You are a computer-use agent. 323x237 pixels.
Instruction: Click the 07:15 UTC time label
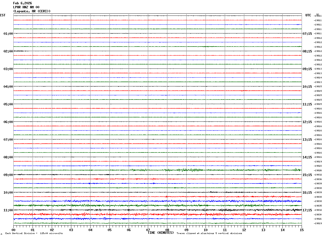pos(307,34)
